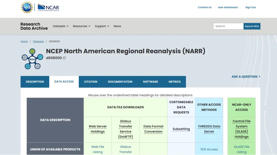277x155 pixels.
Task: Click the Data File Downloads header
Action: point(126,107)
